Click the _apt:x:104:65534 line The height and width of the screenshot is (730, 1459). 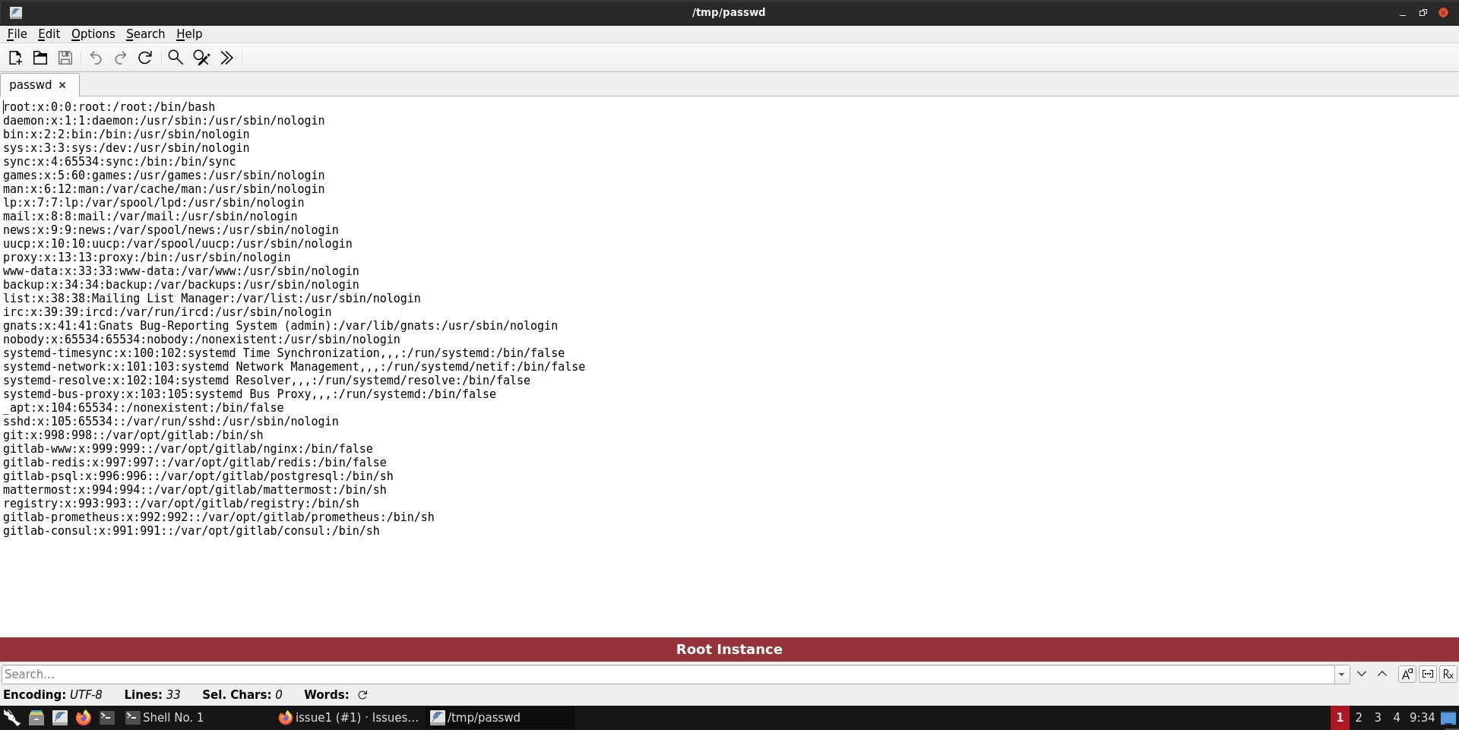click(x=144, y=408)
